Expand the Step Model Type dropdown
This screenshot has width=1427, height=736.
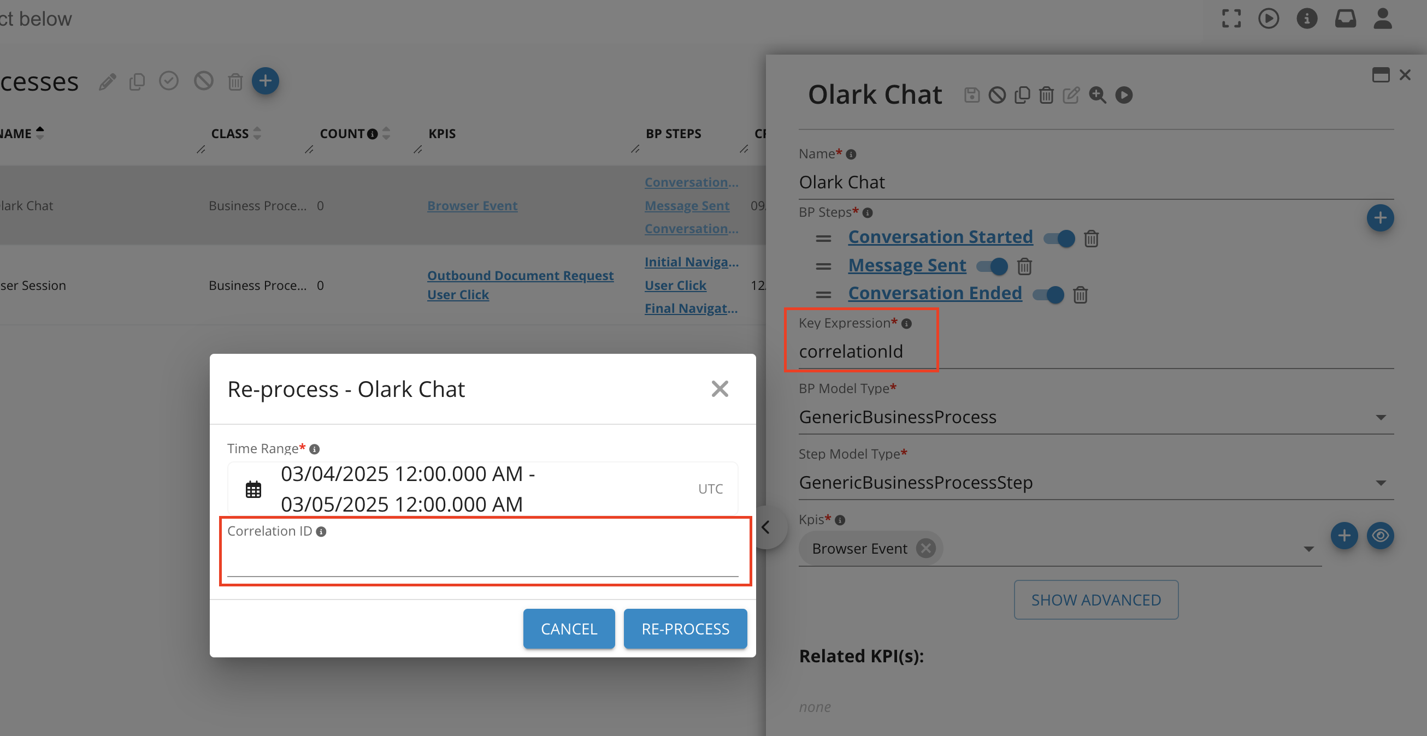1381,483
